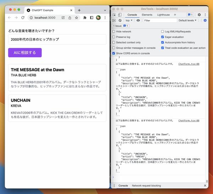Open DevTools customize three-dot menu
This screenshot has height=194, width=213.
205,15
